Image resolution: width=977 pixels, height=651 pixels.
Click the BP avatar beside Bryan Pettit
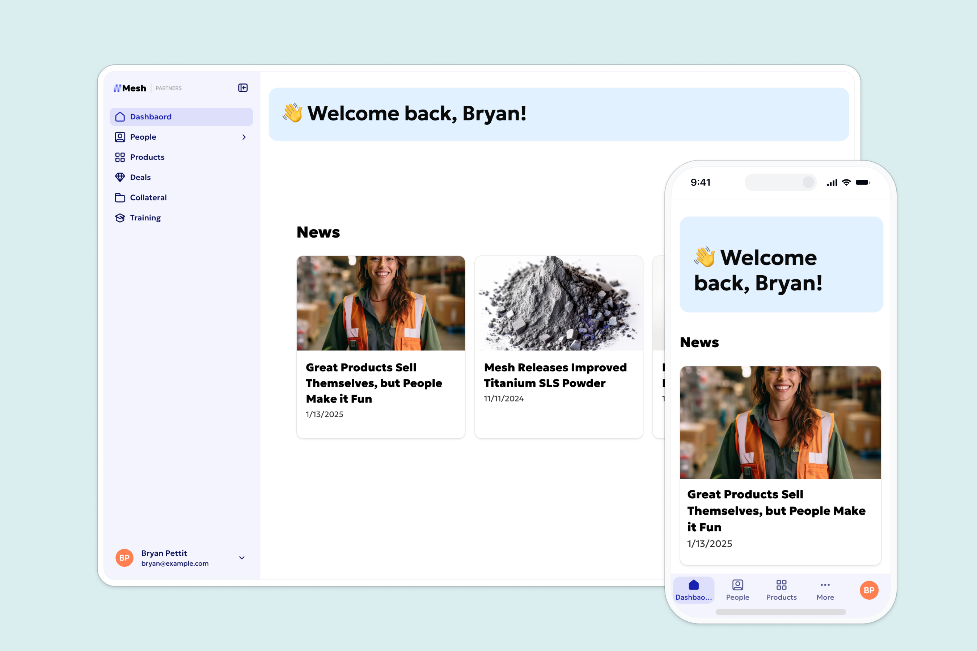coord(124,558)
